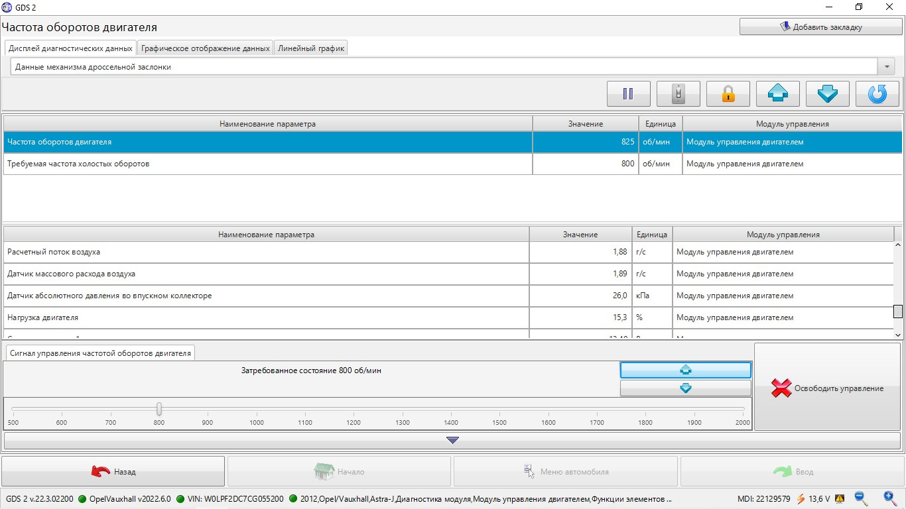Screen dimensions: 906x509
Task: Click the zoom out magnifier icon
Action: (861, 498)
